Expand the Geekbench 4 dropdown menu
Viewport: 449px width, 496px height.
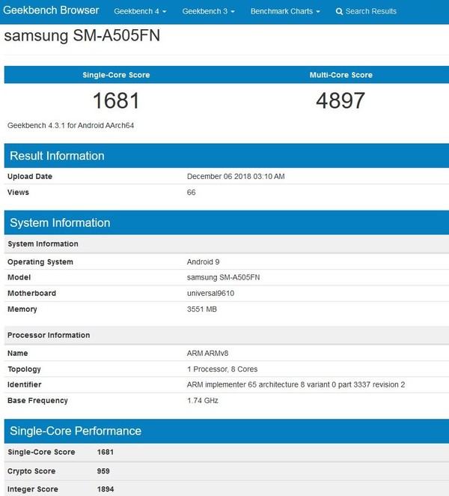pyautogui.click(x=140, y=11)
